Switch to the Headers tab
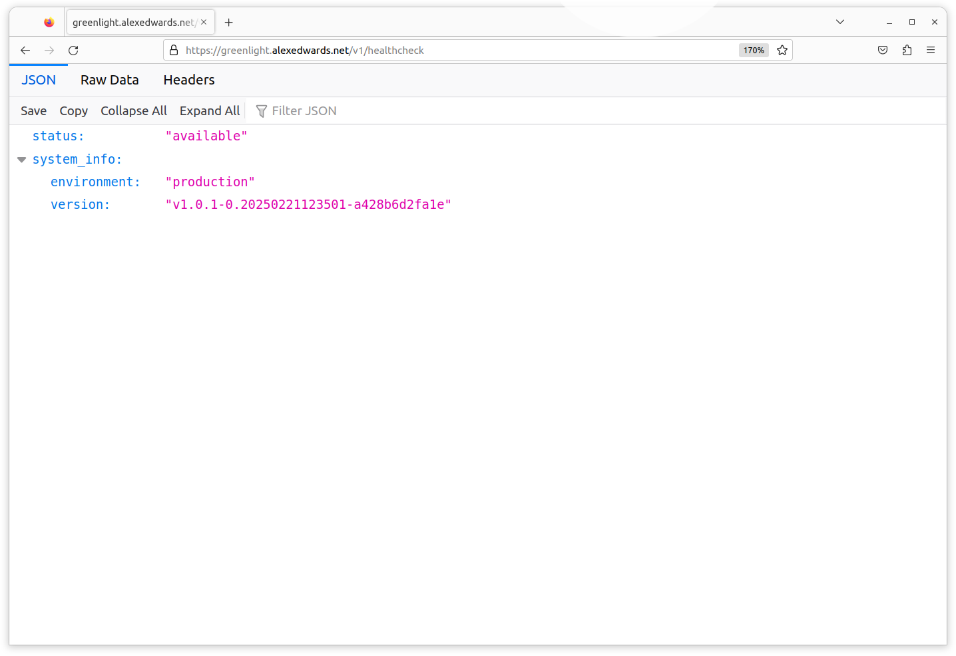Viewport: 956px width, 656px height. (x=189, y=80)
